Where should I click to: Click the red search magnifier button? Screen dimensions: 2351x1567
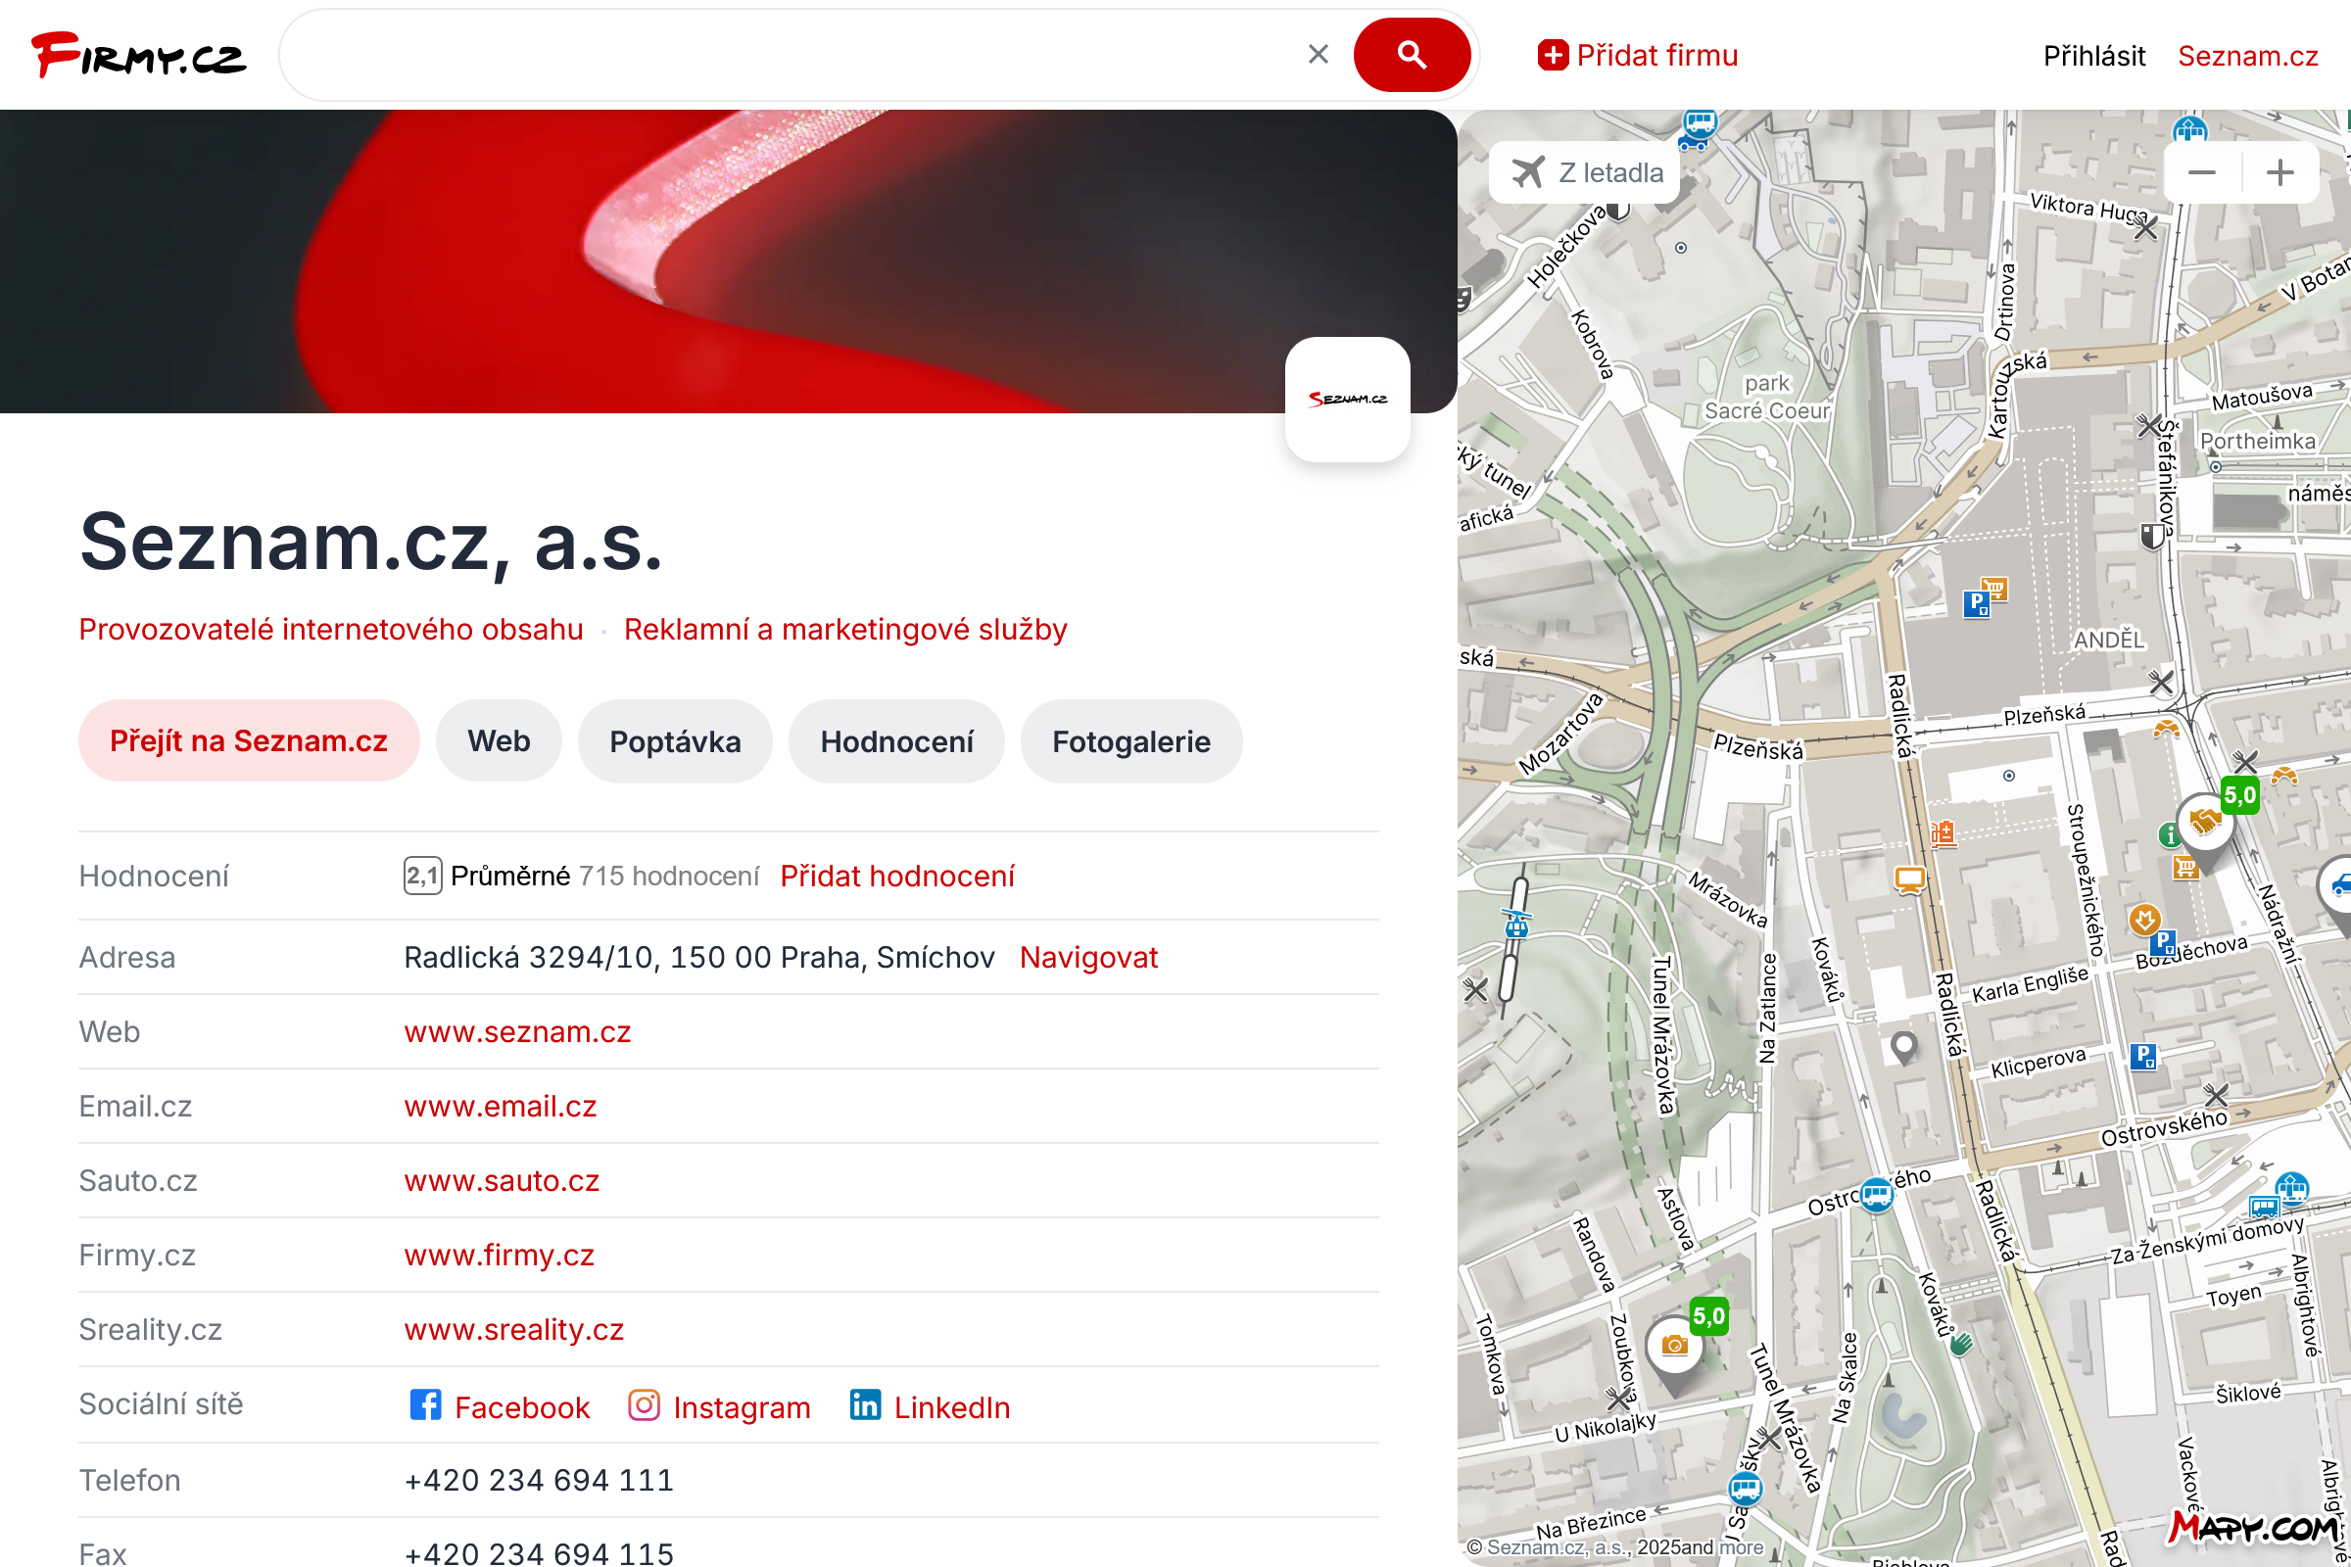click(1411, 54)
